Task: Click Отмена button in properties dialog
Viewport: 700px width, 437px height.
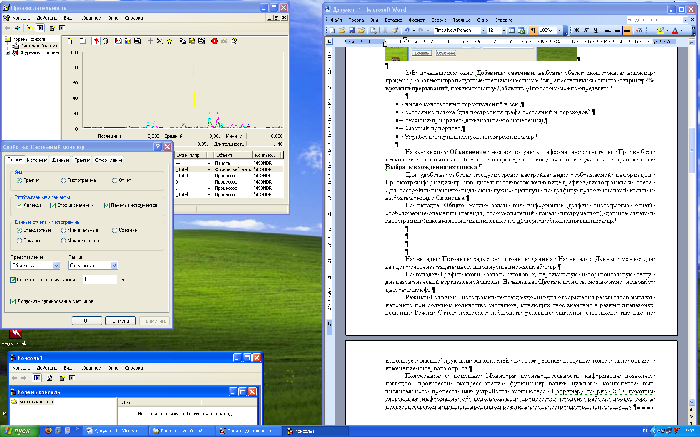Action: (x=120, y=321)
